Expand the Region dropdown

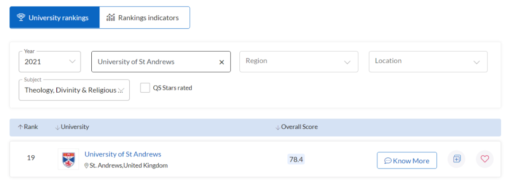click(x=299, y=62)
